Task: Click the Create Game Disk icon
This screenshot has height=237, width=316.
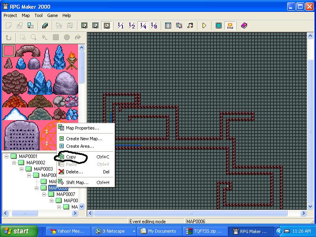Action: click(45, 26)
